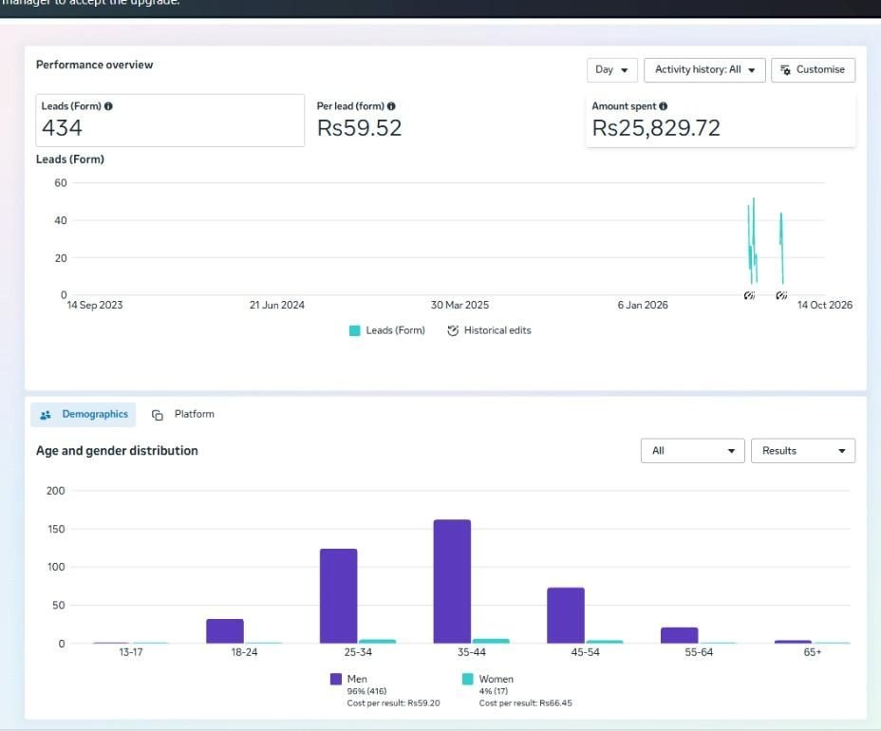The image size is (881, 731).
Task: Click the info icon next to Leads (Form)
Action: tap(108, 106)
